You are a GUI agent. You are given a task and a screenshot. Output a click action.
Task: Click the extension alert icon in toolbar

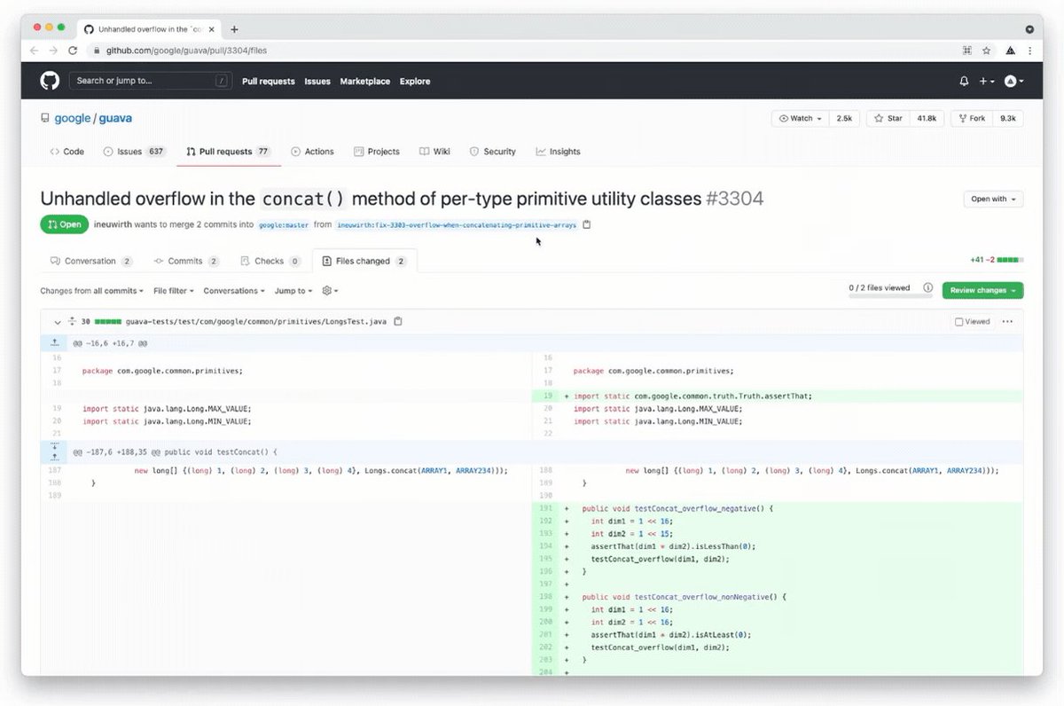pyautogui.click(x=1010, y=51)
